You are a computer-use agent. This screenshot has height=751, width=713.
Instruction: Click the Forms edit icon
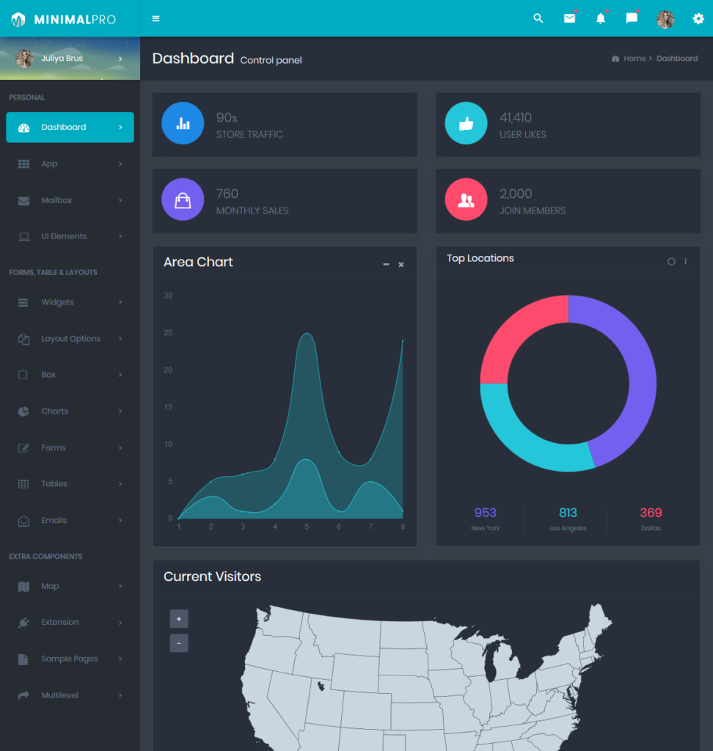pos(23,448)
